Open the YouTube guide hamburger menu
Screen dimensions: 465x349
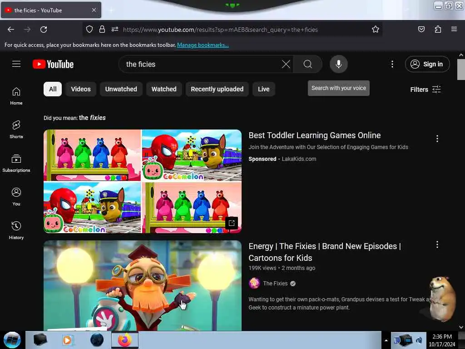(16, 64)
